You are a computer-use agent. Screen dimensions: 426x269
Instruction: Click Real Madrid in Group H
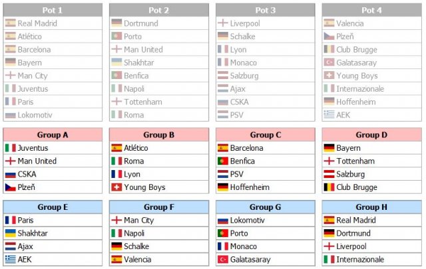tap(356, 221)
